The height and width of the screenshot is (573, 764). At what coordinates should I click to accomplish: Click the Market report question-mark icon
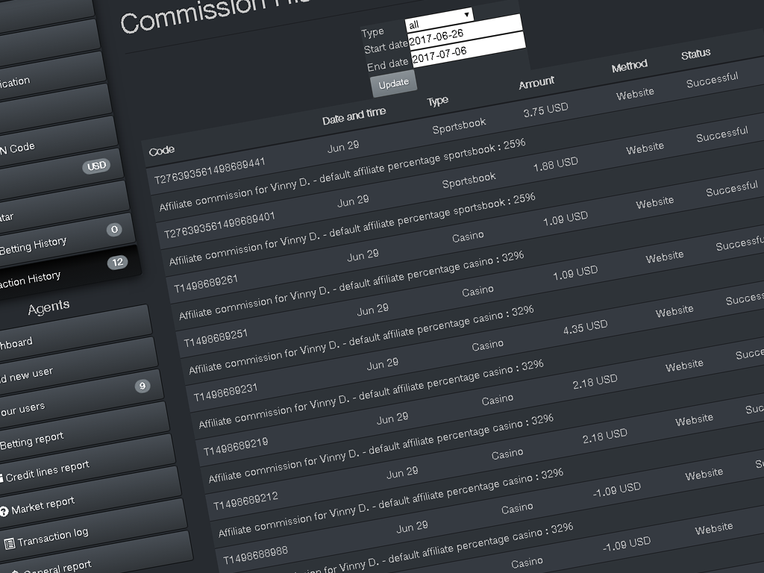pyautogui.click(x=5, y=511)
